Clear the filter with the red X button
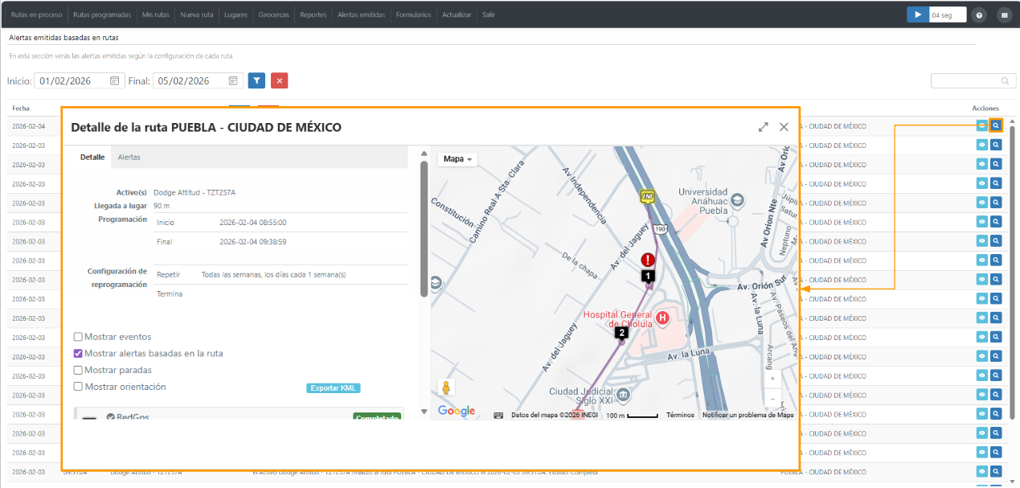The height and width of the screenshot is (488, 1020). coord(279,80)
